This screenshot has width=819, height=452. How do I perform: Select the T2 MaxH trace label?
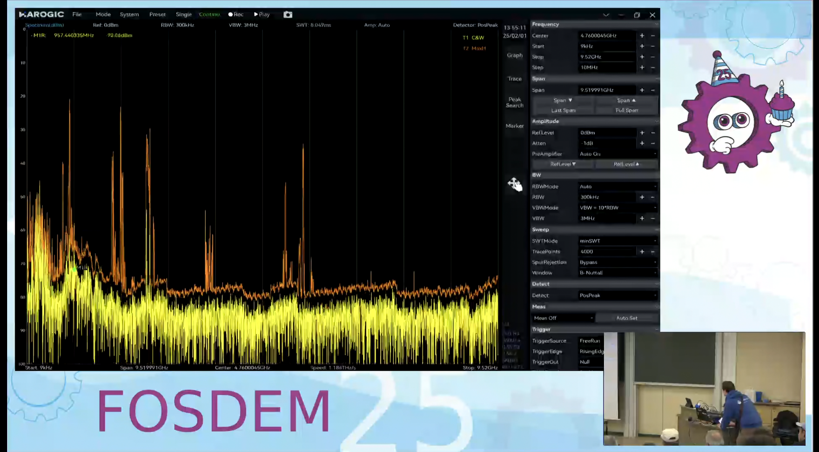[x=474, y=48]
